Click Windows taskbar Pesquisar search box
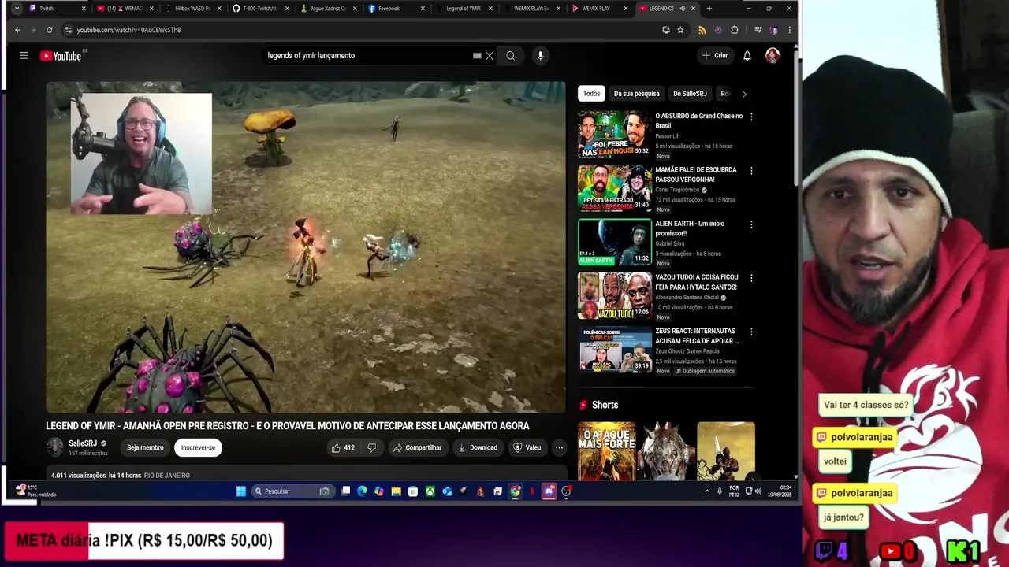This screenshot has width=1009, height=567. tap(292, 491)
